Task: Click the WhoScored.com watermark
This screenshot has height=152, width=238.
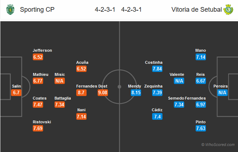Action: (218, 145)
